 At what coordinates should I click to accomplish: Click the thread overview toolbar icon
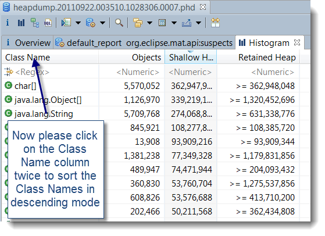point(66,23)
